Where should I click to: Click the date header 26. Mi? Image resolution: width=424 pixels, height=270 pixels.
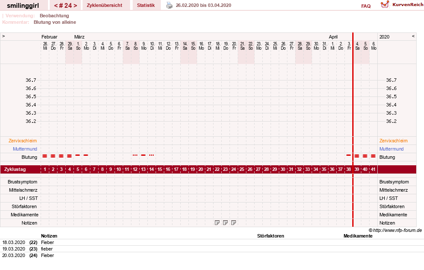click(45, 46)
